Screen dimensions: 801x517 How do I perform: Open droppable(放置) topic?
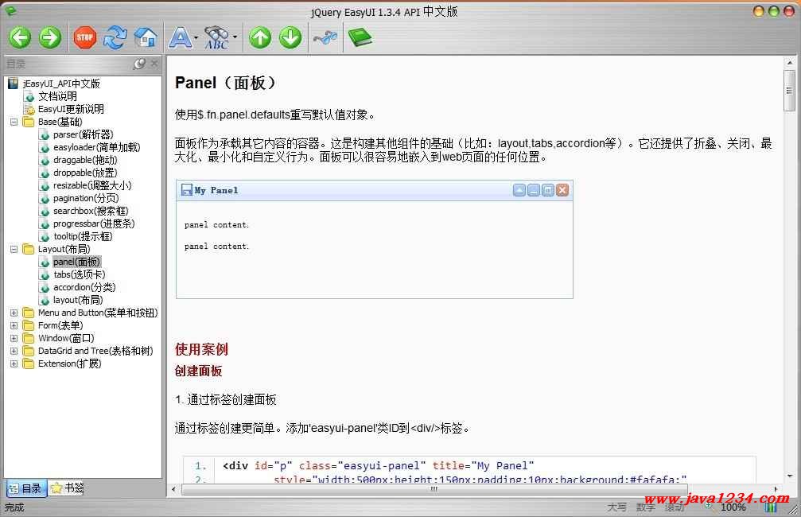[85, 173]
